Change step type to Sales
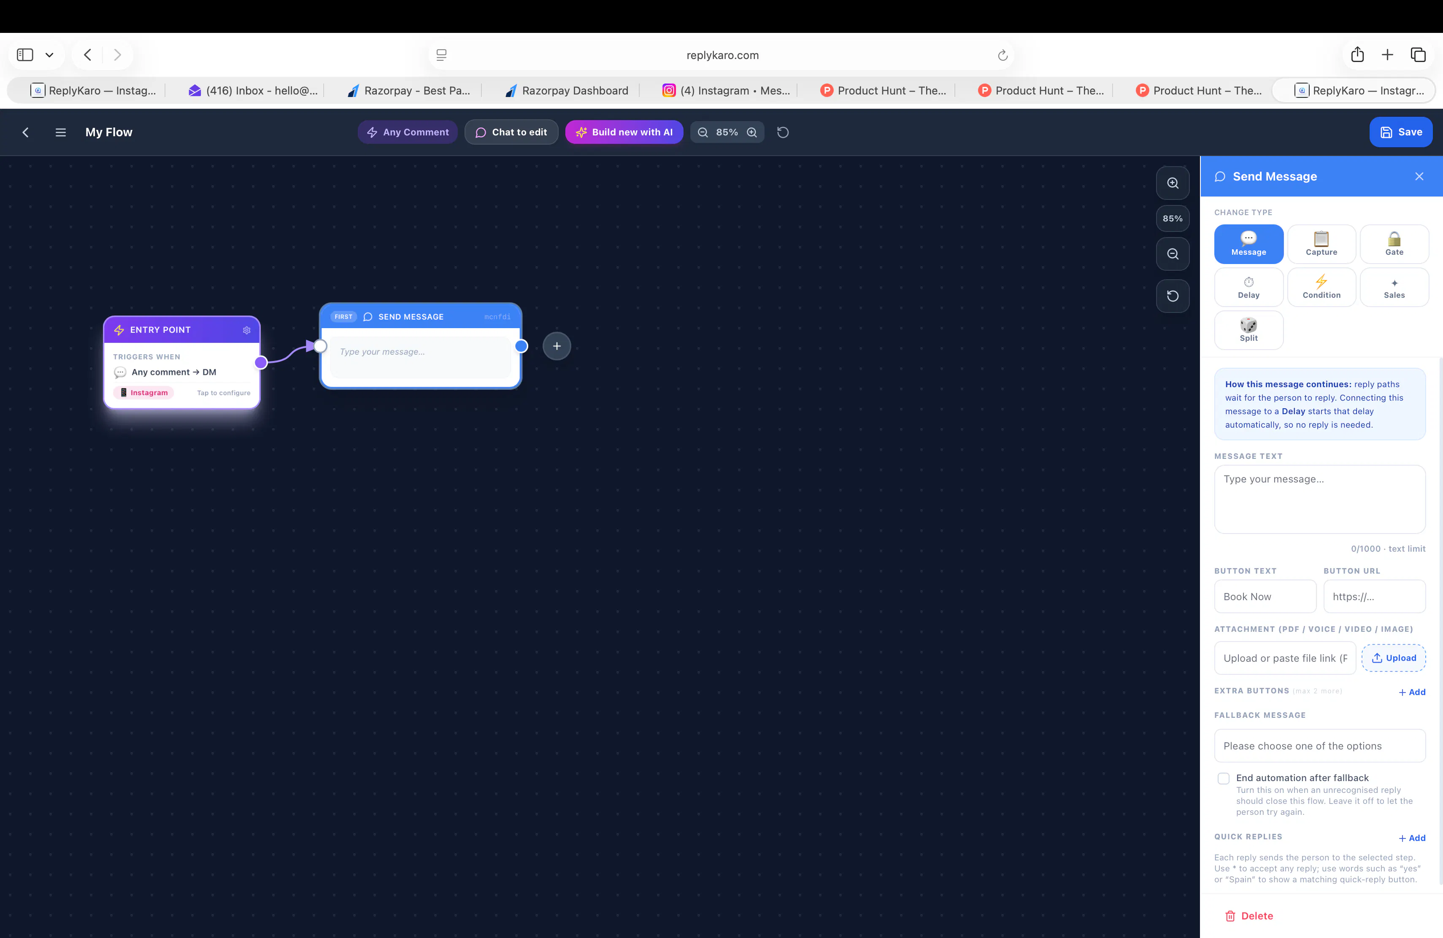The image size is (1443, 938). (x=1394, y=287)
